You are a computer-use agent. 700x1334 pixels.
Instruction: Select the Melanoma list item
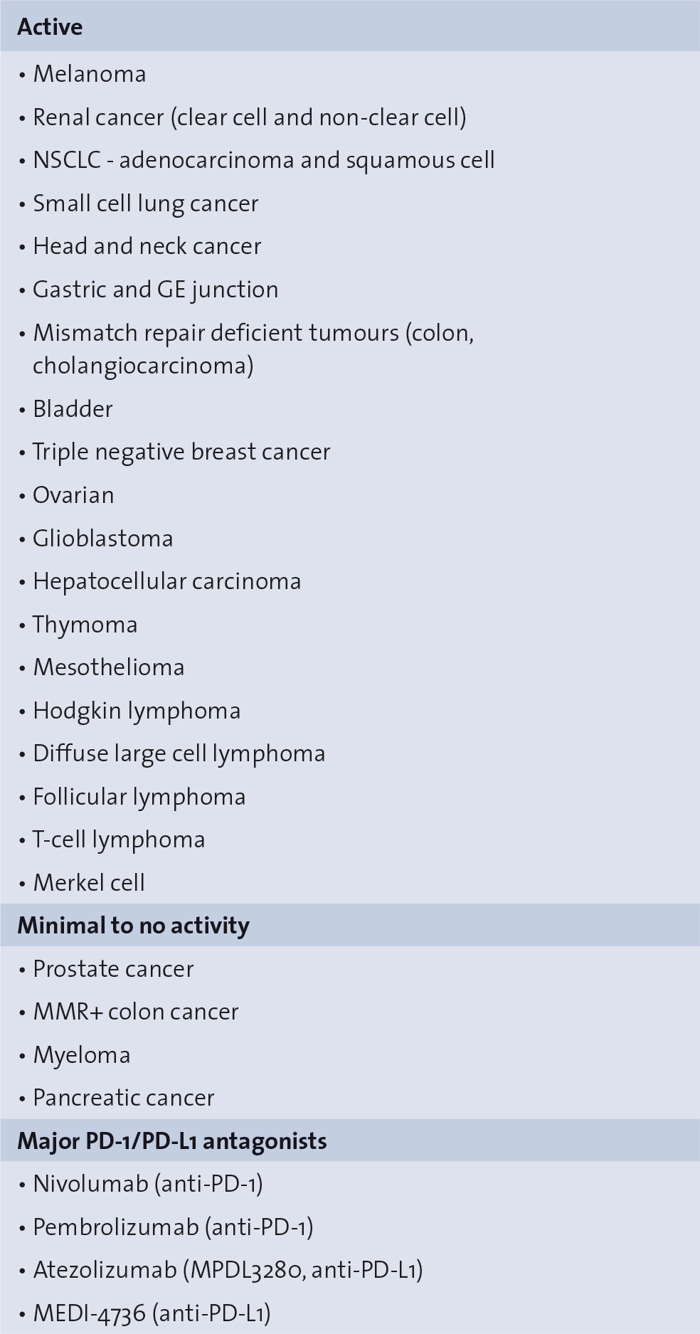[89, 74]
